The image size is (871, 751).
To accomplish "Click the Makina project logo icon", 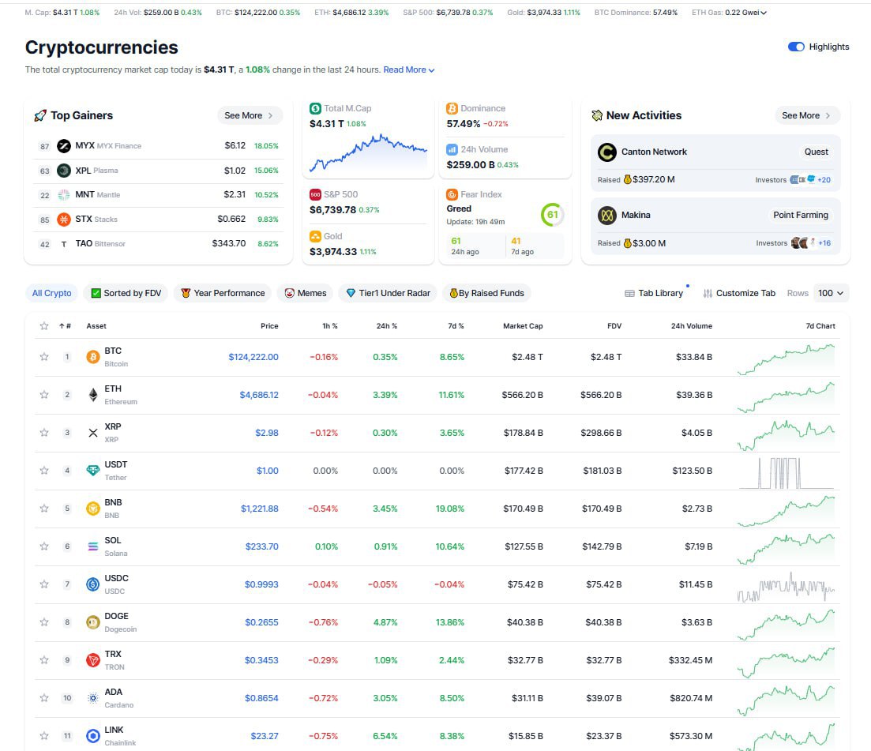I will coord(606,216).
